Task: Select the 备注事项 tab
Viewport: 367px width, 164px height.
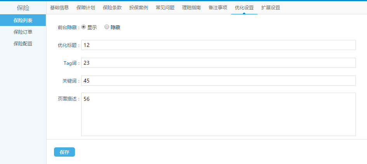Action: (x=218, y=8)
